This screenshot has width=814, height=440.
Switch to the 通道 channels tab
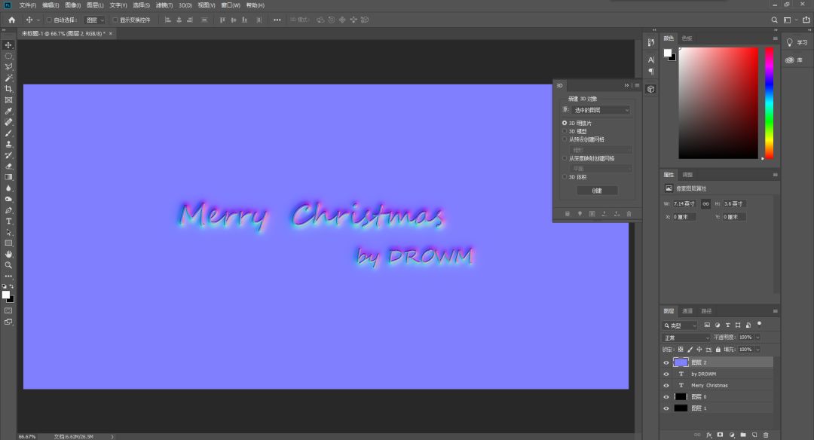tap(687, 311)
